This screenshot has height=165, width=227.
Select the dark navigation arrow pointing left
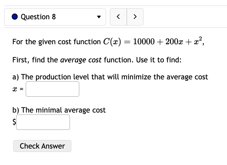coord(118,17)
